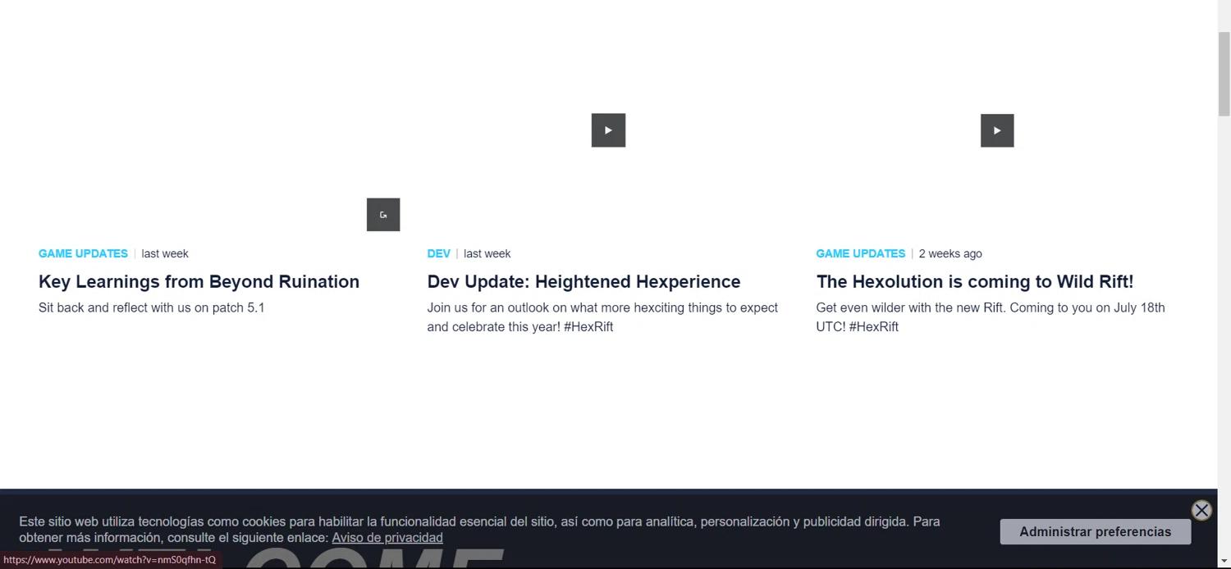Click "Join us for an outlook" description
Viewport: 1231px width, 569px height.
602,317
